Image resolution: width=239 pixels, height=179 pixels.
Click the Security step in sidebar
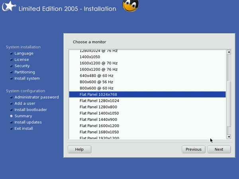tap(22, 66)
